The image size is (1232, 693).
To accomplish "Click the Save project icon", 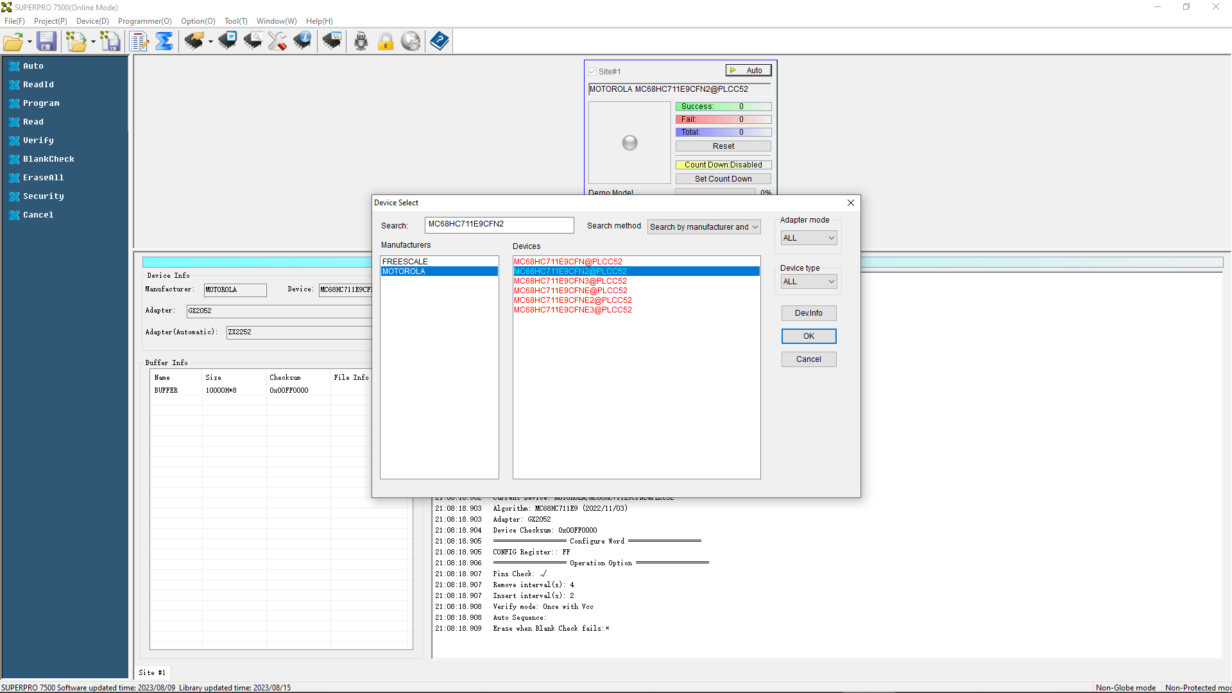I will (110, 42).
